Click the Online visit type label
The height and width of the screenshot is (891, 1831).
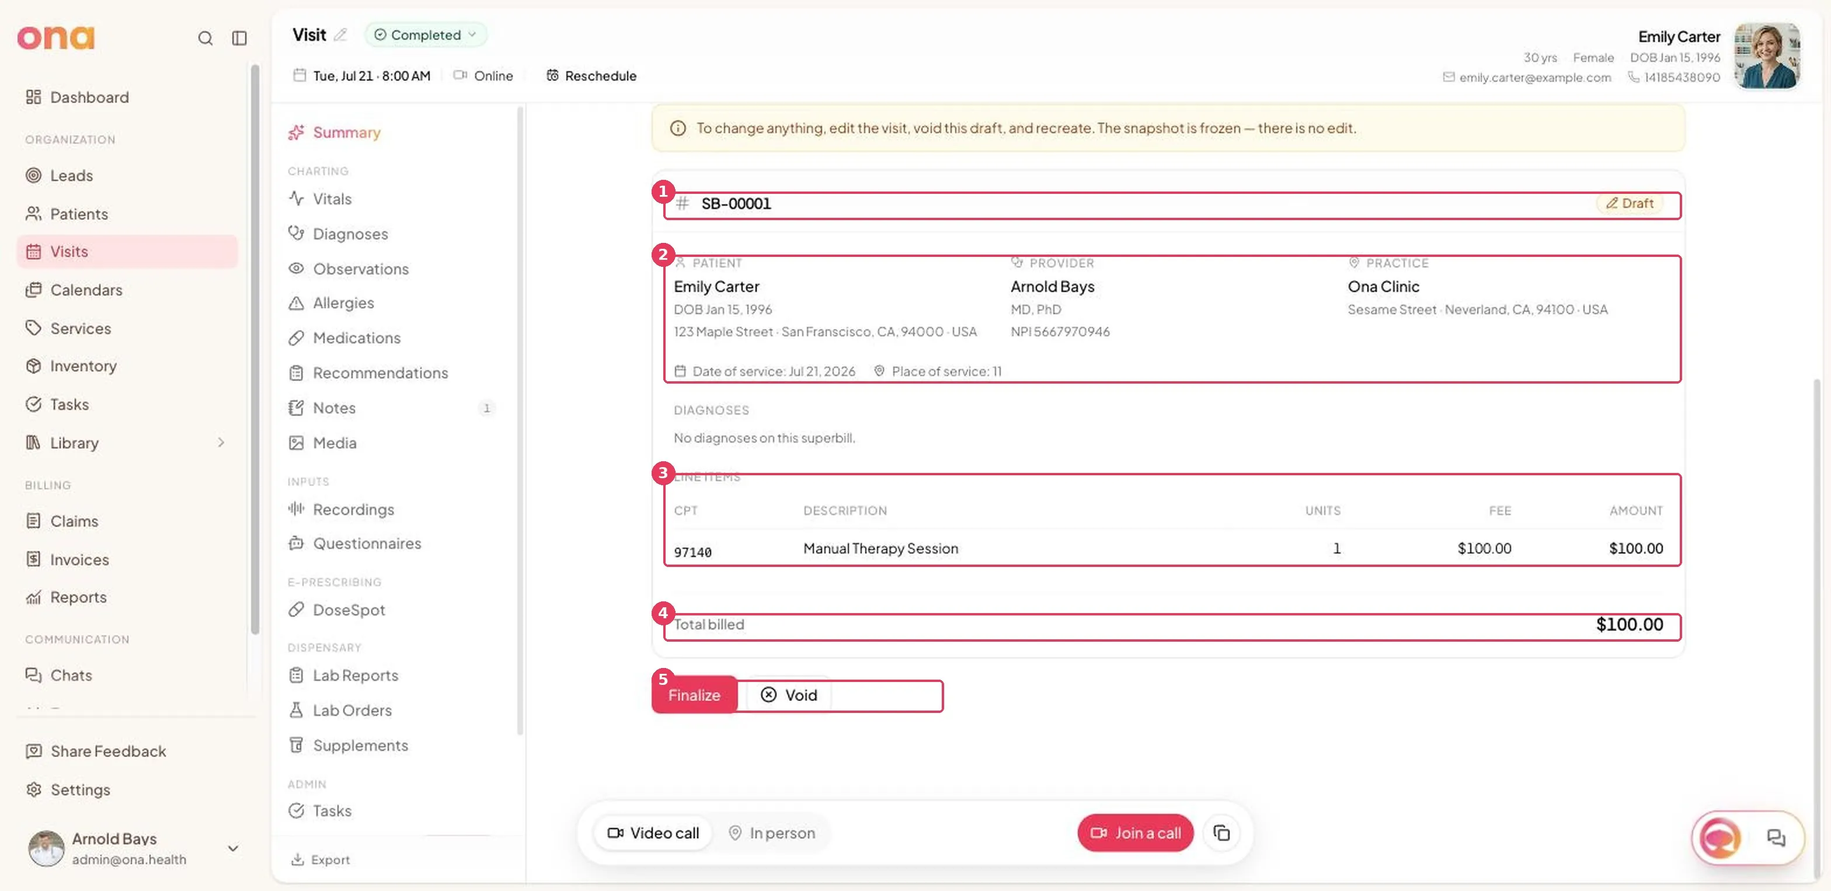click(x=493, y=75)
